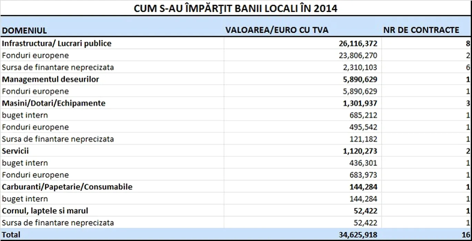The image size is (472, 241).
Task: Select the VALOAREA/EURO CU TVA column header
Action: click(x=277, y=30)
